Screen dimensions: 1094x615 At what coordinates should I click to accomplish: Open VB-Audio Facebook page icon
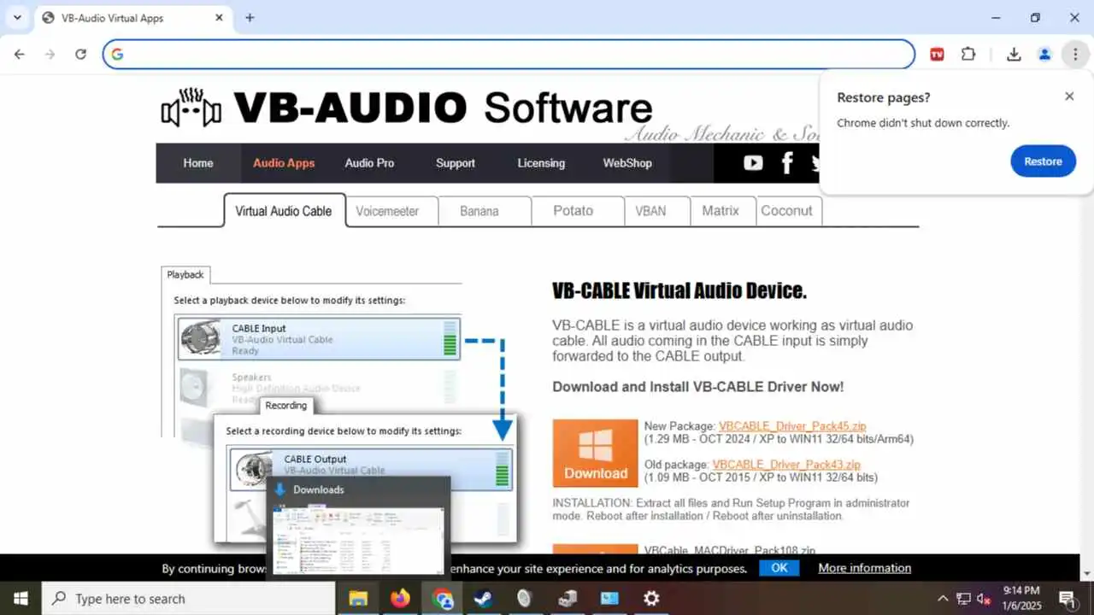pos(787,162)
